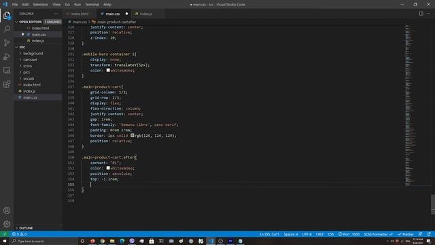
Task: Click the Ln 355, Col 5 indicator
Action: click(269, 234)
